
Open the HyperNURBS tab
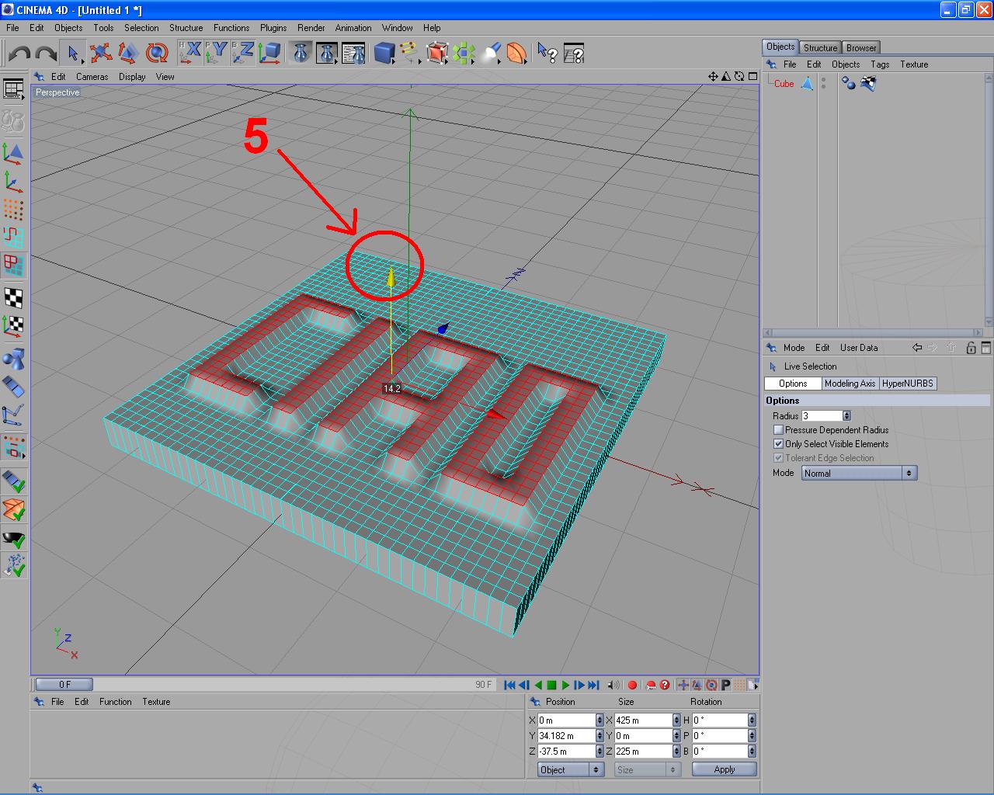pyautogui.click(x=908, y=384)
